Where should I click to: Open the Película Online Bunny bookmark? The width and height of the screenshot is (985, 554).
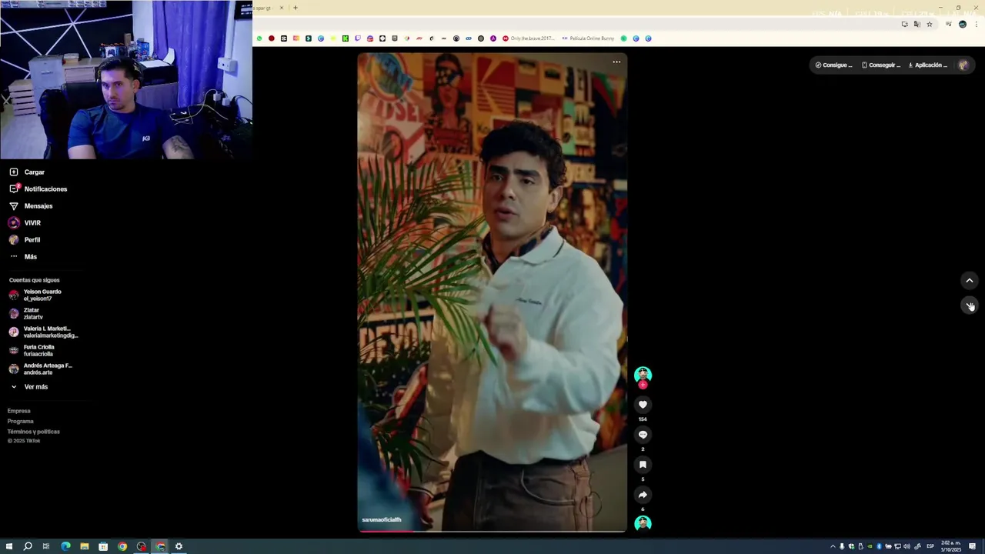click(x=588, y=38)
